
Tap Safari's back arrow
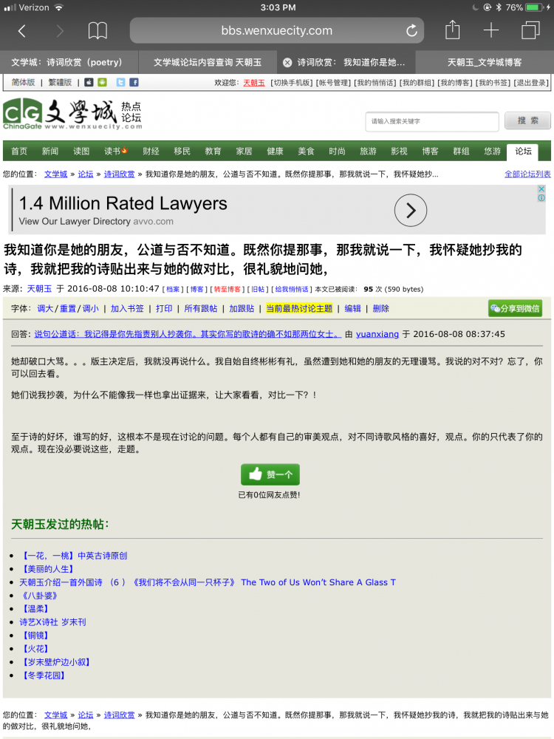pyautogui.click(x=22, y=31)
